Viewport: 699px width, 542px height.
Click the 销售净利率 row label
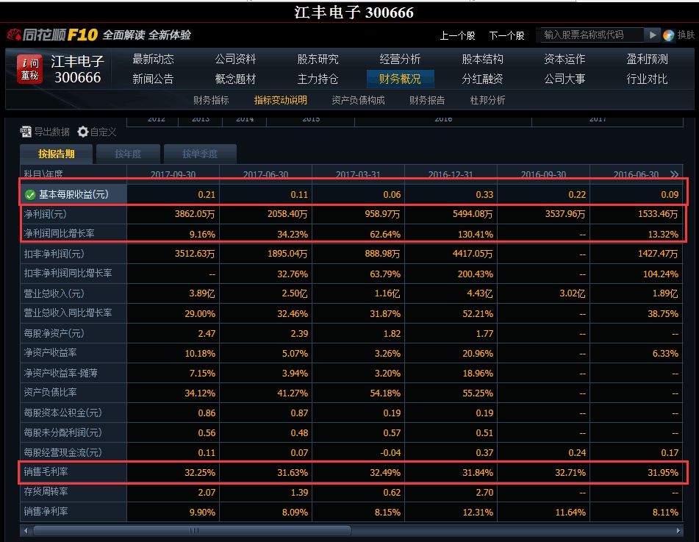click(46, 511)
